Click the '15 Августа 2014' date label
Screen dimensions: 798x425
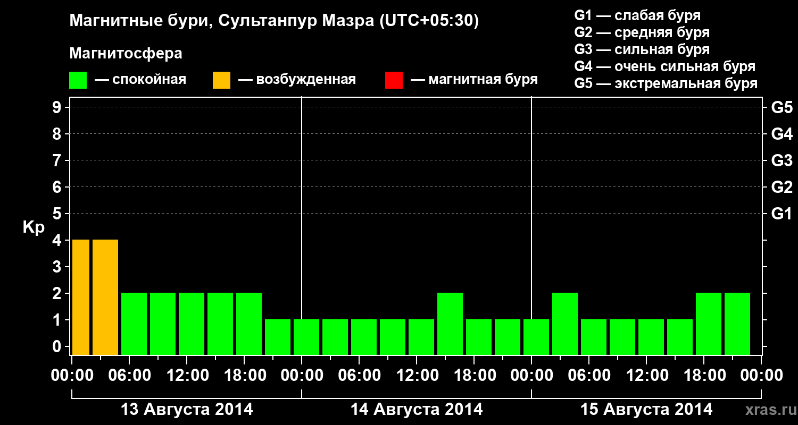click(x=646, y=410)
